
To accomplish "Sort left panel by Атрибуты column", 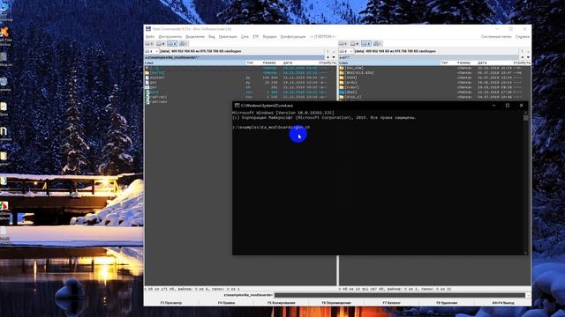I will [327, 63].
